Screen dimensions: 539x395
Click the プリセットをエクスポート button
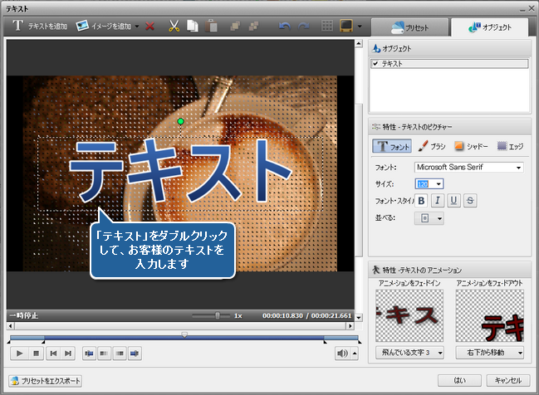pyautogui.click(x=46, y=381)
